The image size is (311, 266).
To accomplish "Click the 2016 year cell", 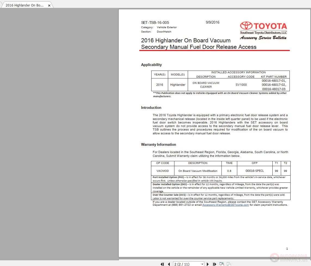I will click(159, 85).
